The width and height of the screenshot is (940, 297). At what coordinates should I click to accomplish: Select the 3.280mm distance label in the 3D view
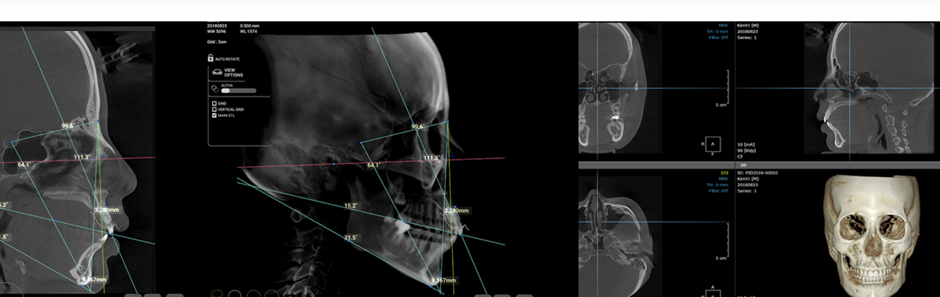[456, 210]
